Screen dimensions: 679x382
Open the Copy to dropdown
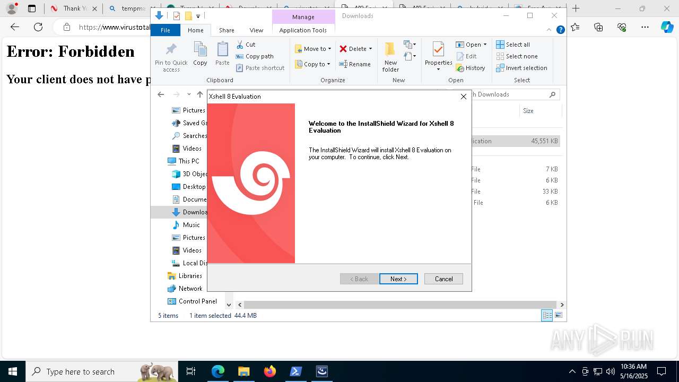(x=312, y=64)
